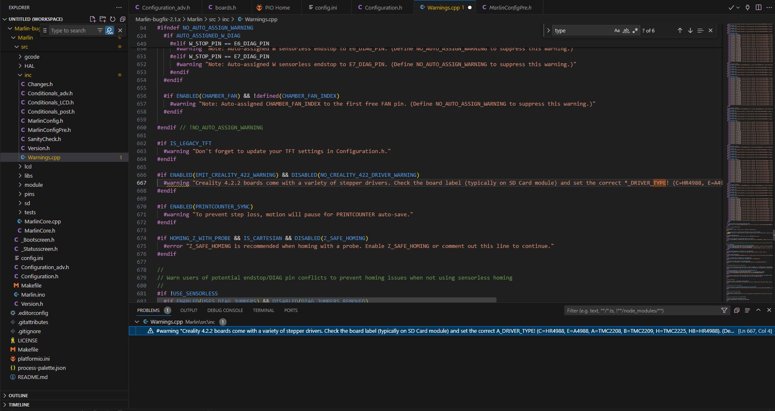The height and width of the screenshot is (411, 775).
Task: Refresh the Explorer file tree
Action: (113, 19)
